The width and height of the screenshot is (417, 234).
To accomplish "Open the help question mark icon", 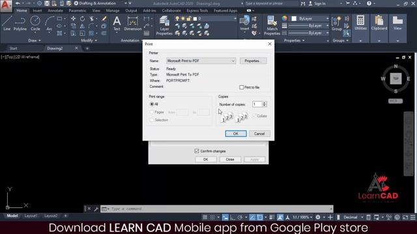I will coord(369,3).
